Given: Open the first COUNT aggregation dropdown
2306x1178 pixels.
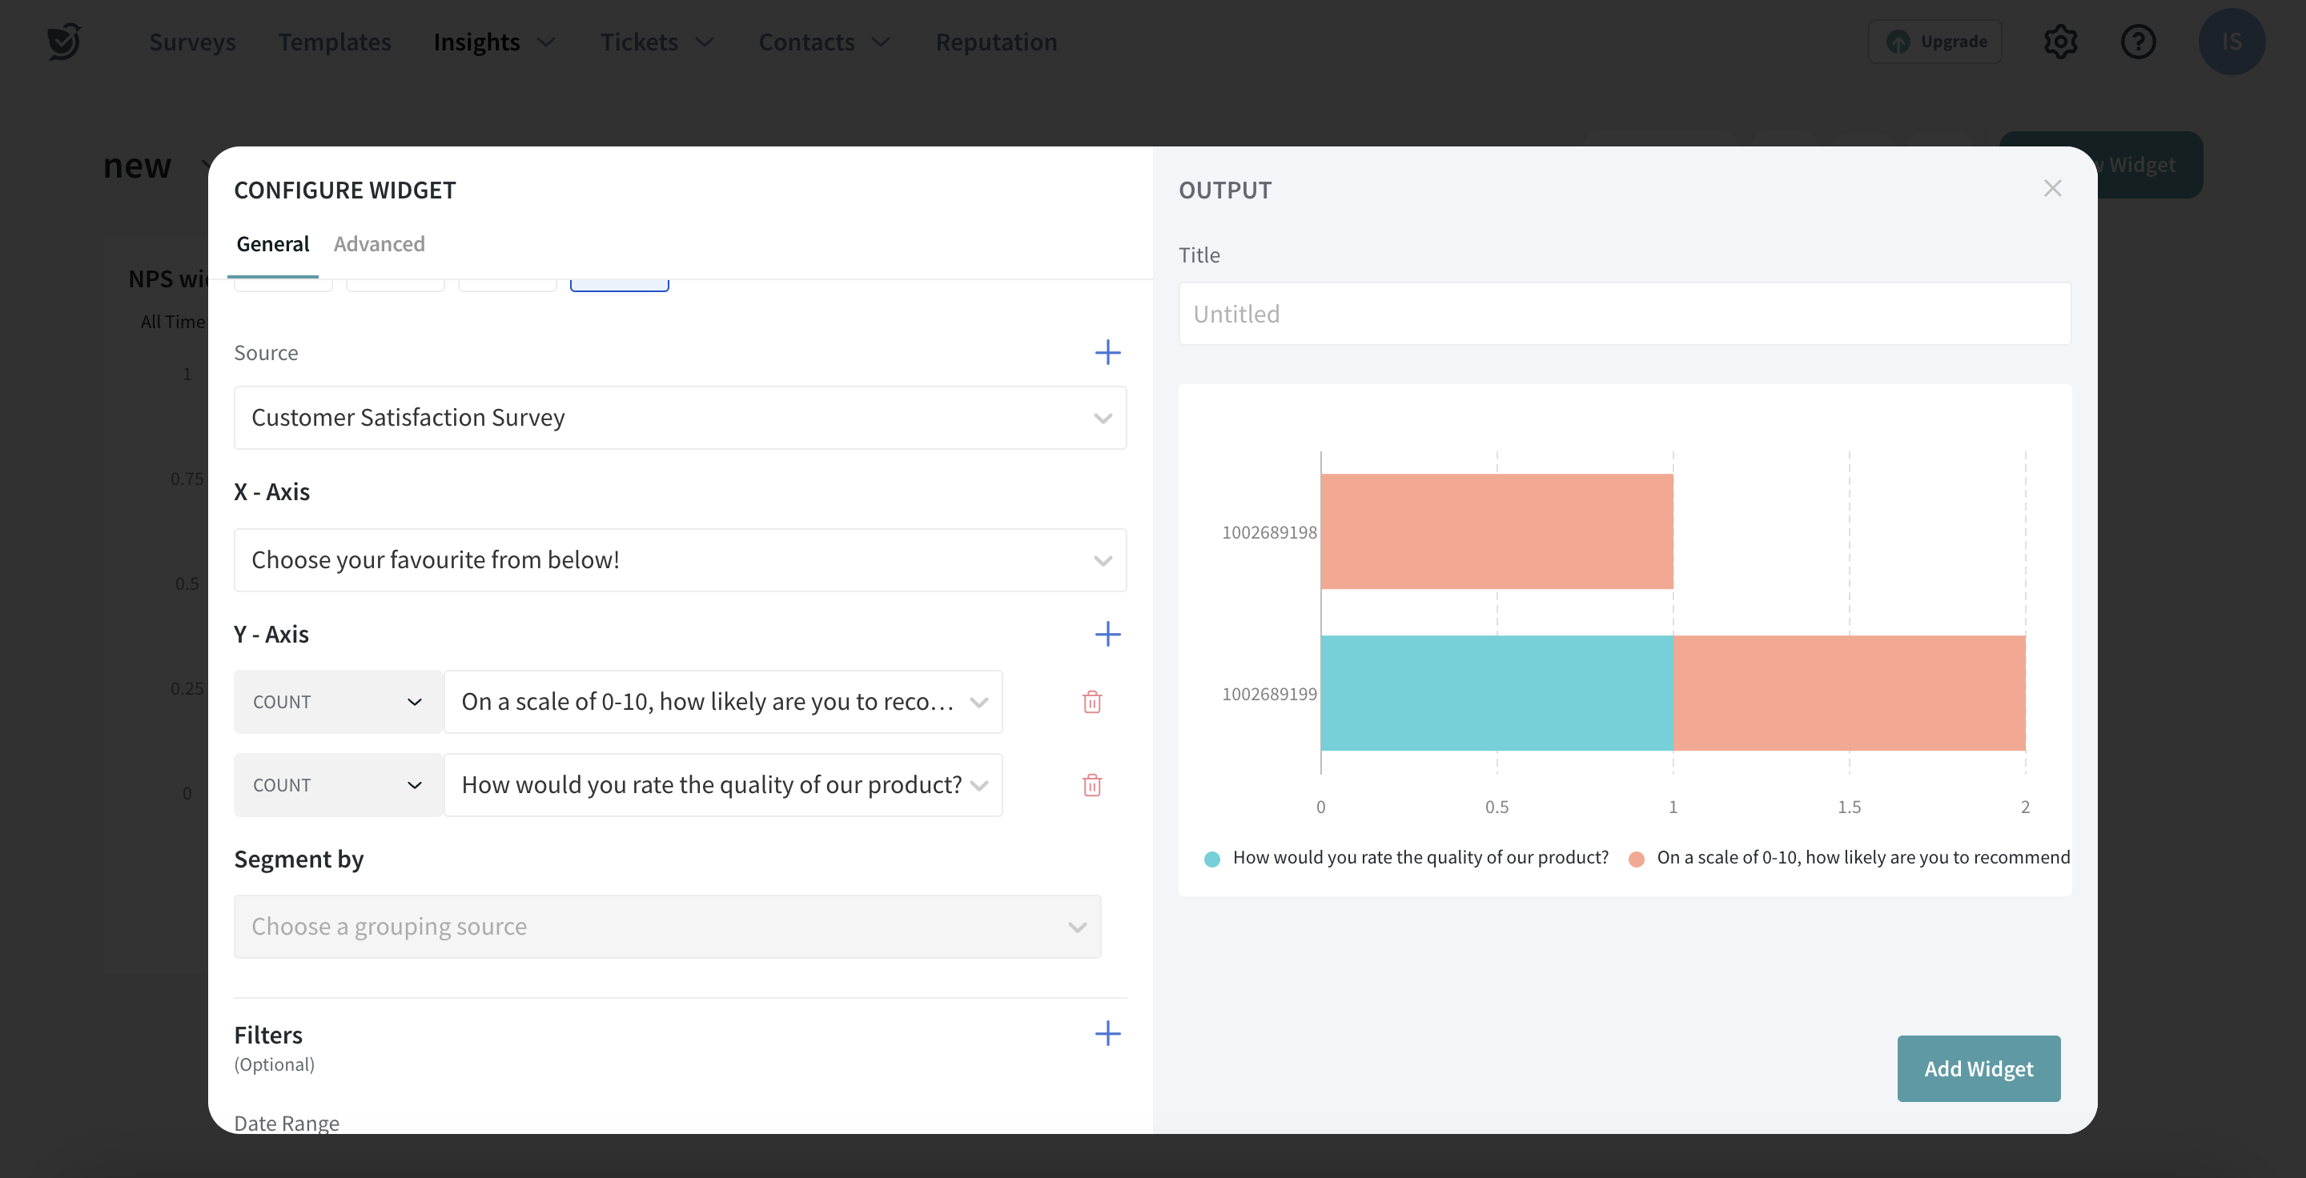Looking at the screenshot, I should (x=337, y=702).
